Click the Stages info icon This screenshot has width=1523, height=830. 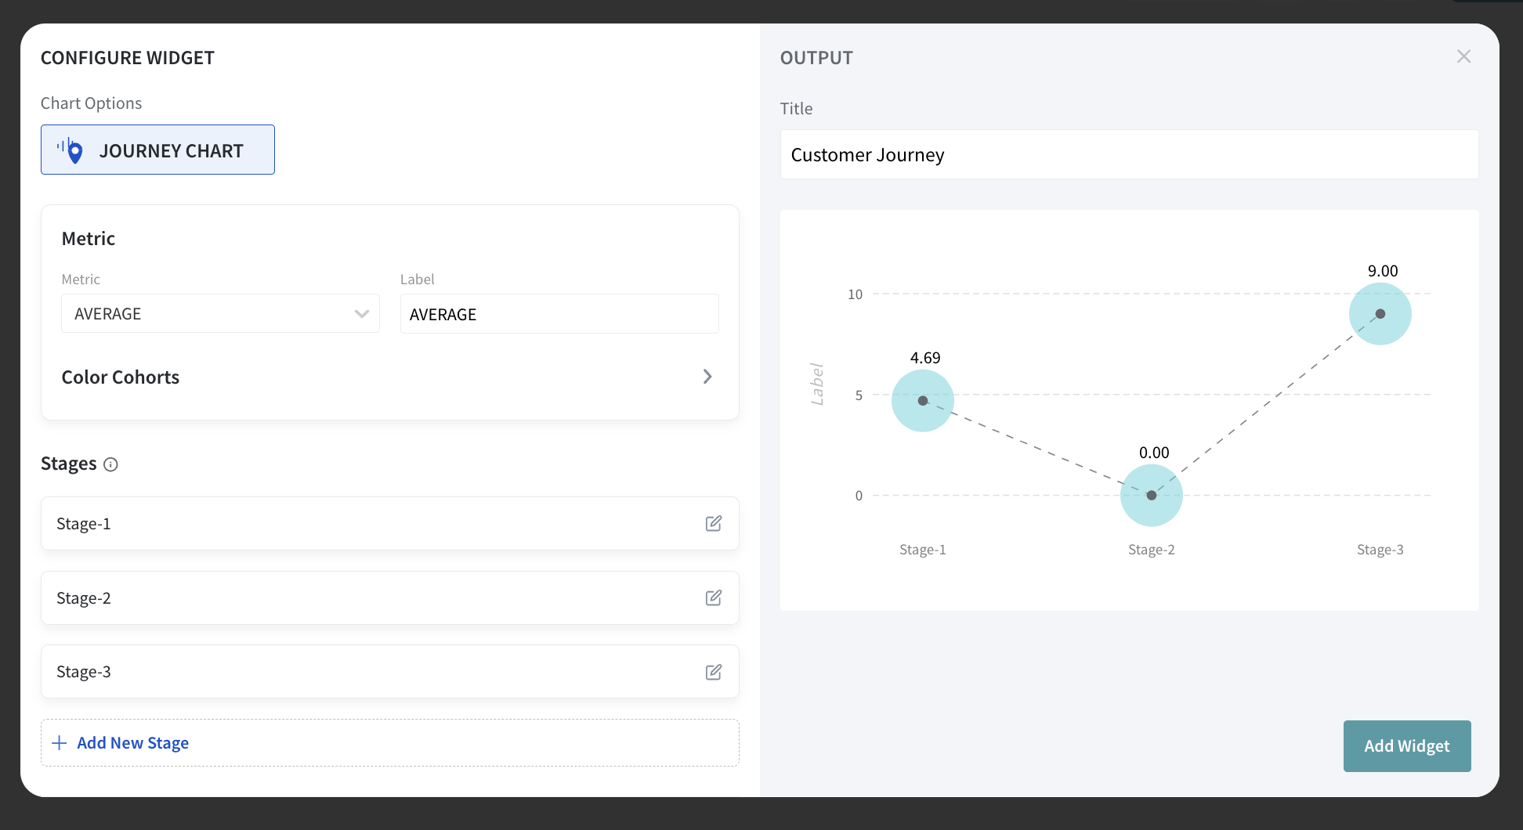111,464
